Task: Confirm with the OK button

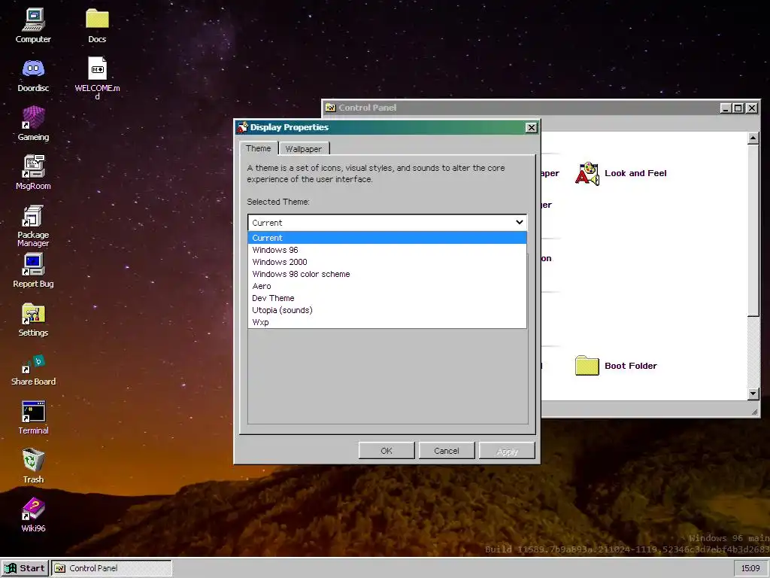Action: [x=387, y=451]
